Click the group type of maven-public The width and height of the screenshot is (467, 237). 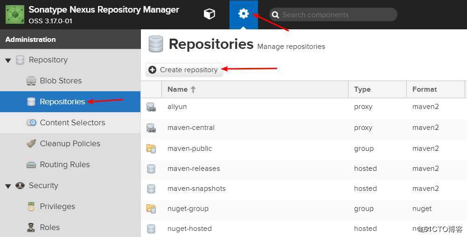363,149
